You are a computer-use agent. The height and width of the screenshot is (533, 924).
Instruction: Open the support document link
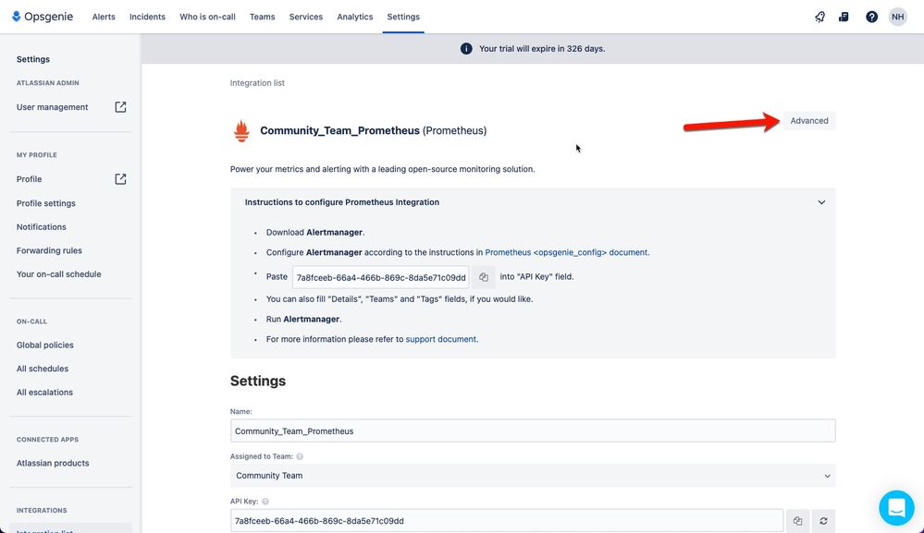click(x=441, y=339)
